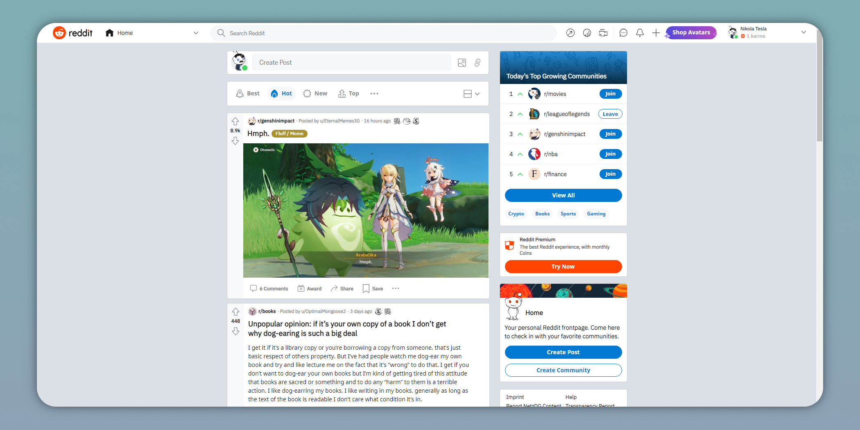
Task: Open more options ellipsis under Hmph. post
Action: pyautogui.click(x=395, y=288)
